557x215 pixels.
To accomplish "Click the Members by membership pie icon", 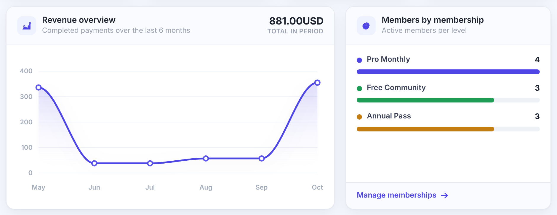I will click(366, 26).
